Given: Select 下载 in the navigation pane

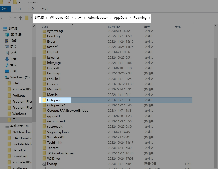Looking at the screenshot, I should pos(11,59).
